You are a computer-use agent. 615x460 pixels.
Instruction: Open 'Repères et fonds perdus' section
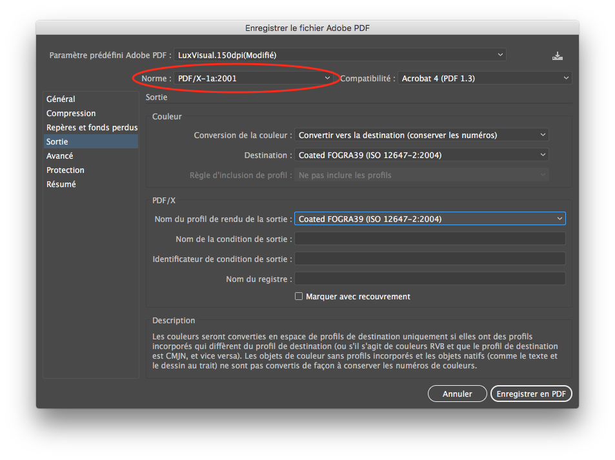pos(91,128)
